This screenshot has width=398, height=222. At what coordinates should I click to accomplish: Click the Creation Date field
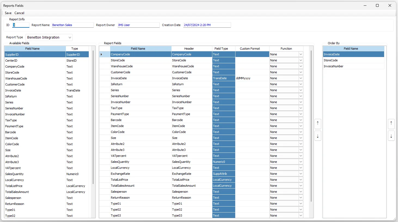tap(207, 25)
